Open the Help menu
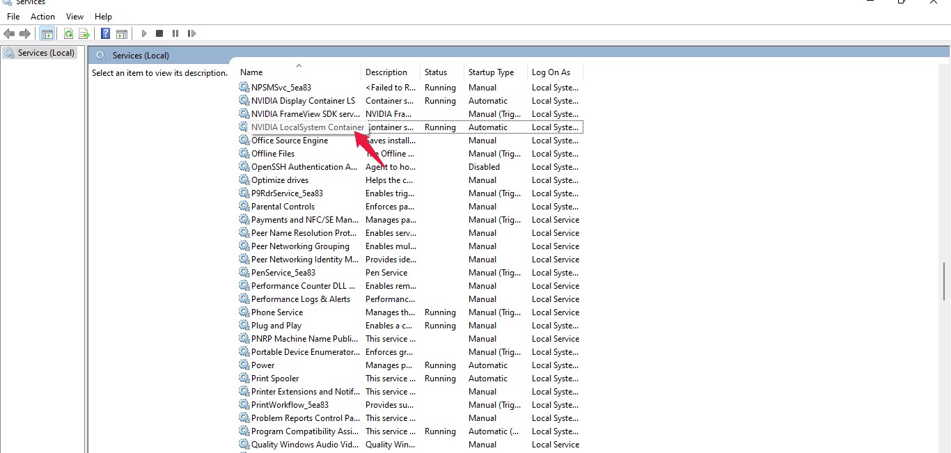951x453 pixels. tap(103, 17)
